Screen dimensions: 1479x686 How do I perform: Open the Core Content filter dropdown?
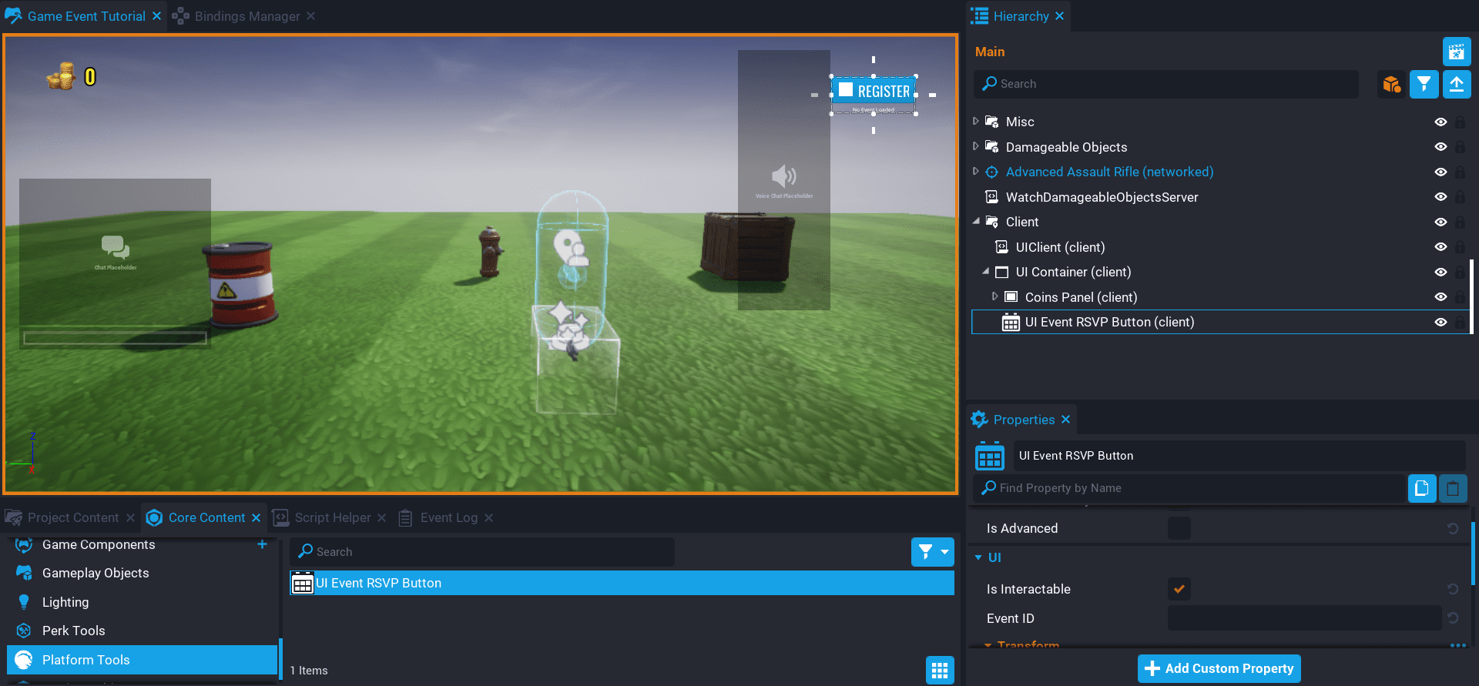[x=932, y=552]
